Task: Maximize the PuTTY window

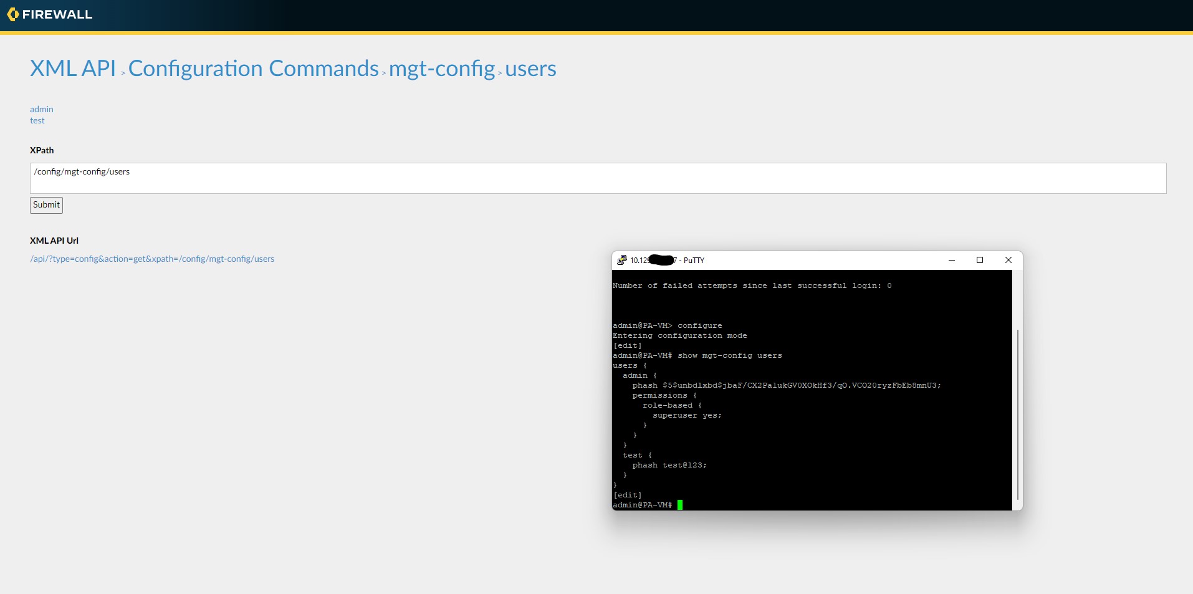Action: [979, 260]
